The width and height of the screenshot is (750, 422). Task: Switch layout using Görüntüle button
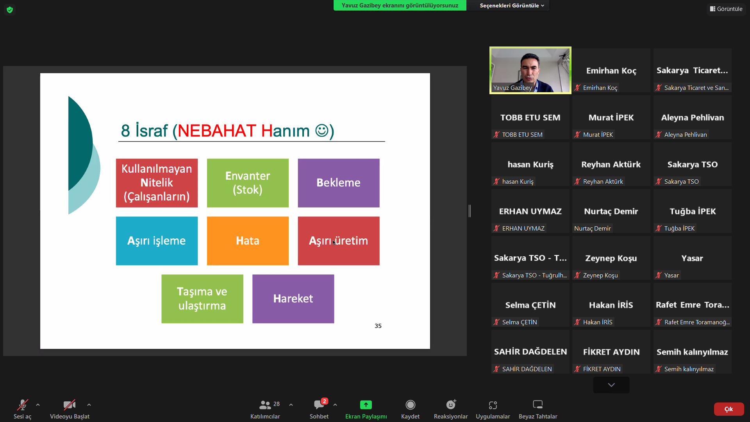coord(726,9)
